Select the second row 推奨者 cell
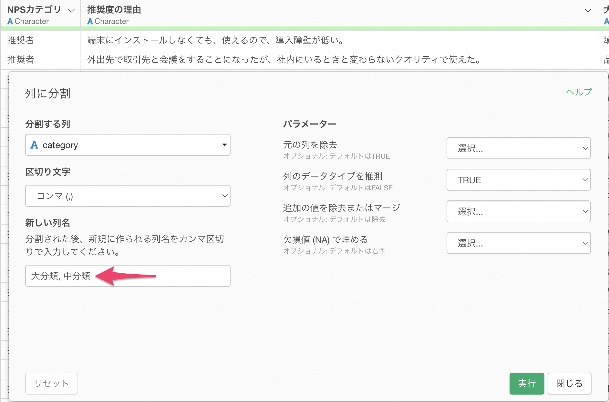Screen dimensions: 609x402 40,60
